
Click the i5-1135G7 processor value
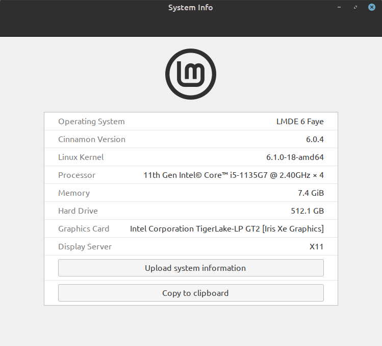tap(234, 175)
